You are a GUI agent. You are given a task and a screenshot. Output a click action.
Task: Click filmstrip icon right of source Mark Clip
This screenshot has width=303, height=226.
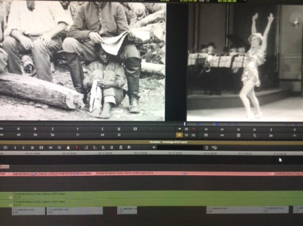click(x=135, y=129)
